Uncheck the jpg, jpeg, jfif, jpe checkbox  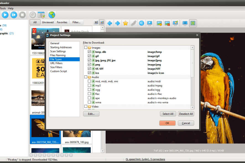point(89,60)
